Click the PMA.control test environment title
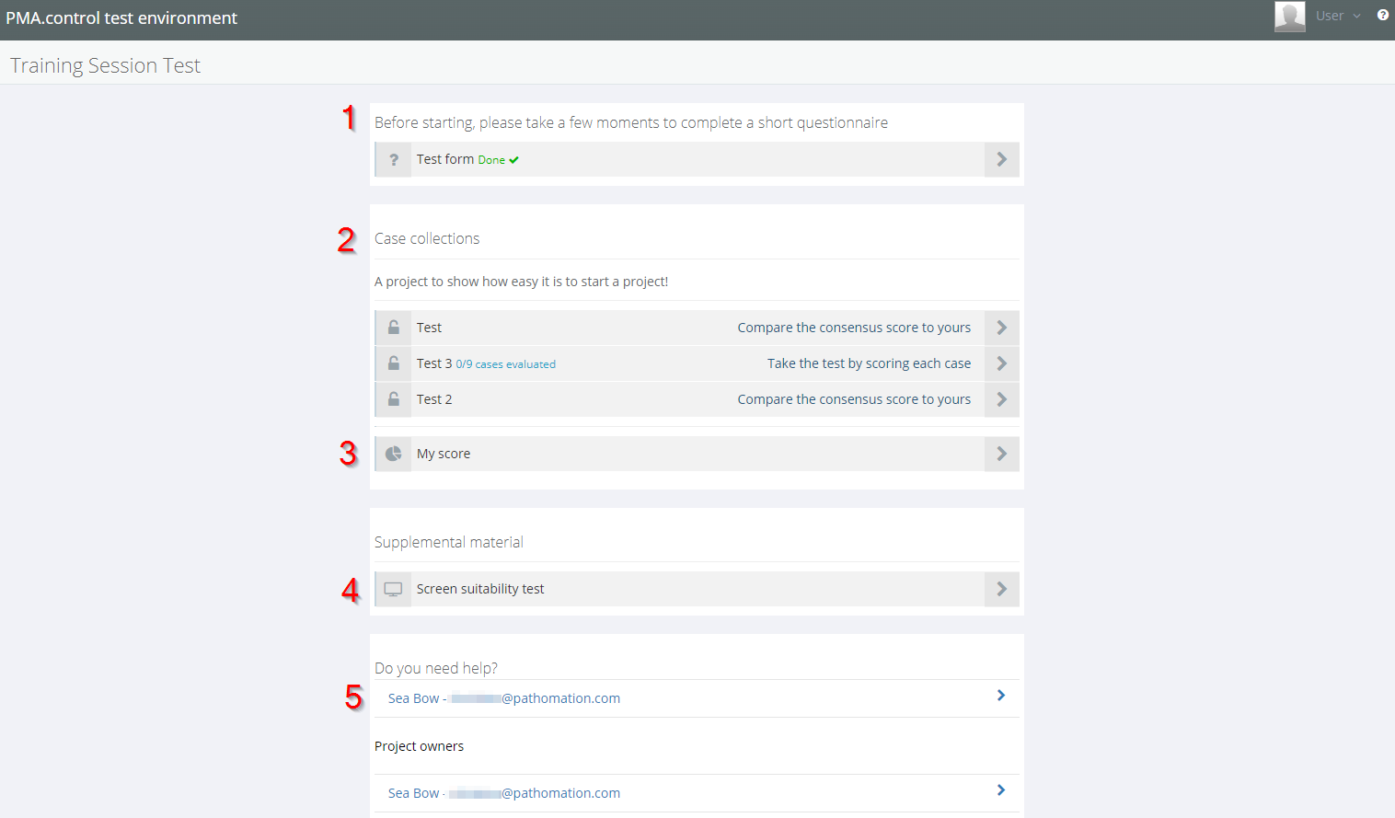This screenshot has height=818, width=1395. click(x=121, y=18)
